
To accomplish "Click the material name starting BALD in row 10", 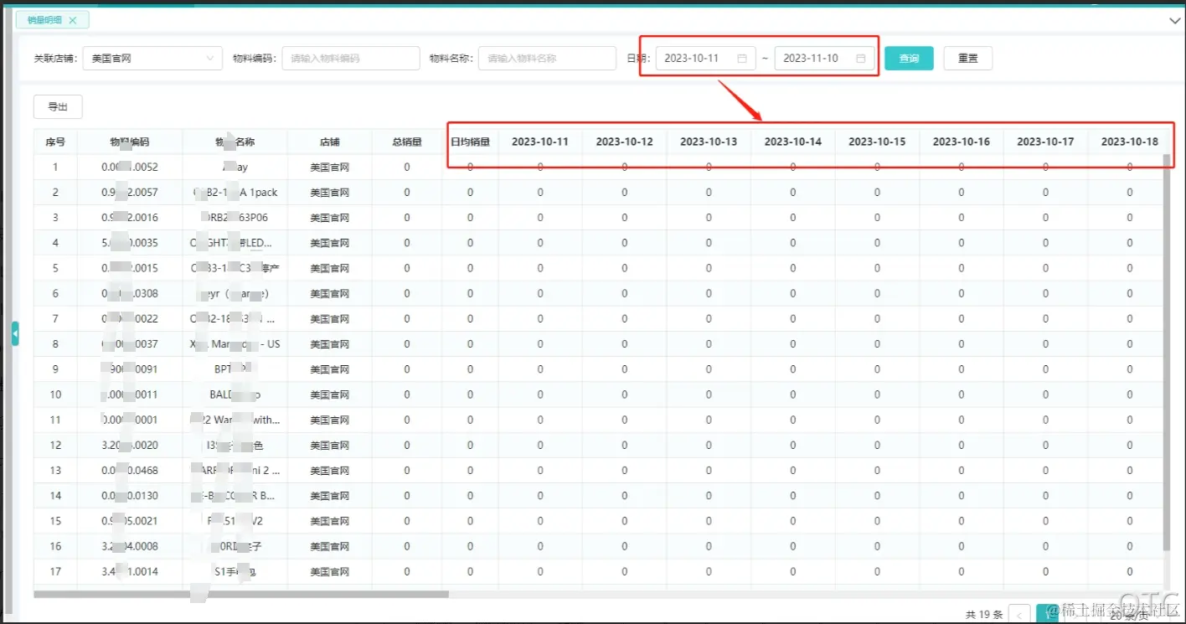I will [x=235, y=395].
